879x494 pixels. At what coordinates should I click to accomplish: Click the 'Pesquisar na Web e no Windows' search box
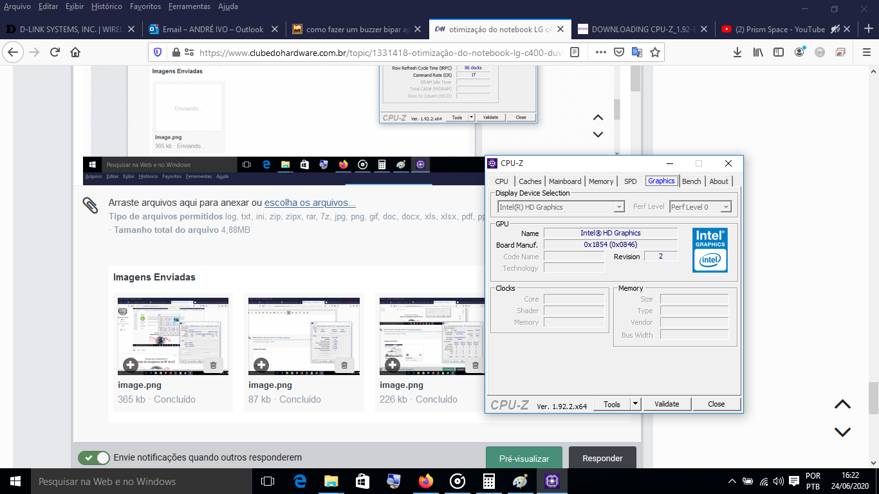click(x=141, y=481)
